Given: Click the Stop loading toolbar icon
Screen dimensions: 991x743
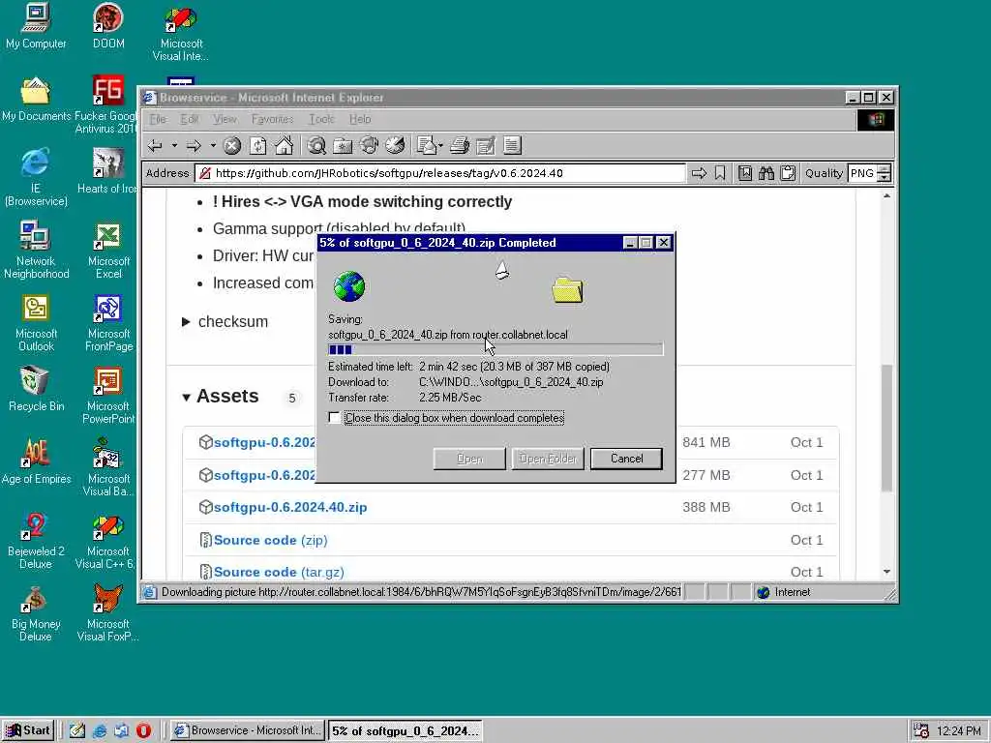Looking at the screenshot, I should click(232, 146).
